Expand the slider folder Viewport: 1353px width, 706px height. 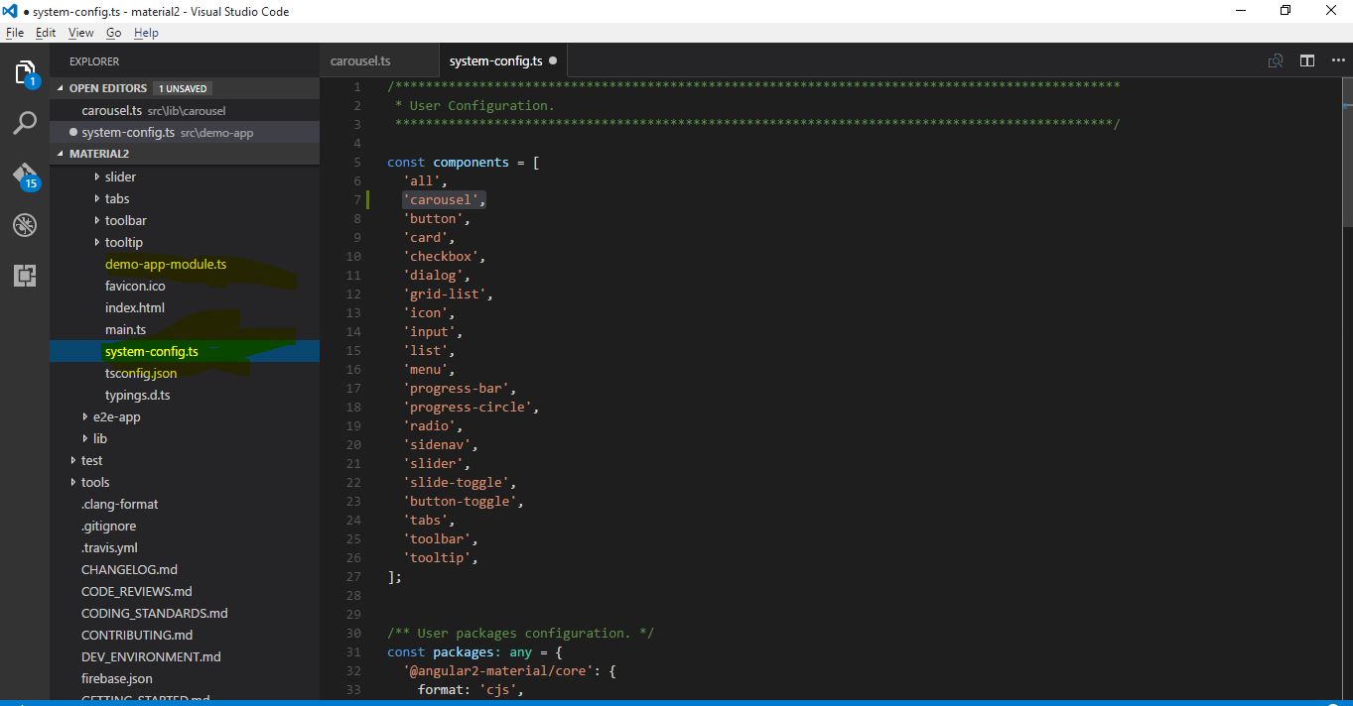120,176
